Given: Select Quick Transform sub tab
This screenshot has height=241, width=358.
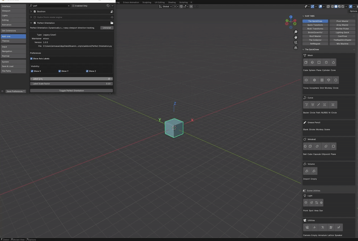Looking at the screenshot, I should (x=315, y=25).
